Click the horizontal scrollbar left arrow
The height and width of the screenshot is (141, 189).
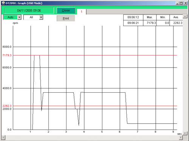3,137
